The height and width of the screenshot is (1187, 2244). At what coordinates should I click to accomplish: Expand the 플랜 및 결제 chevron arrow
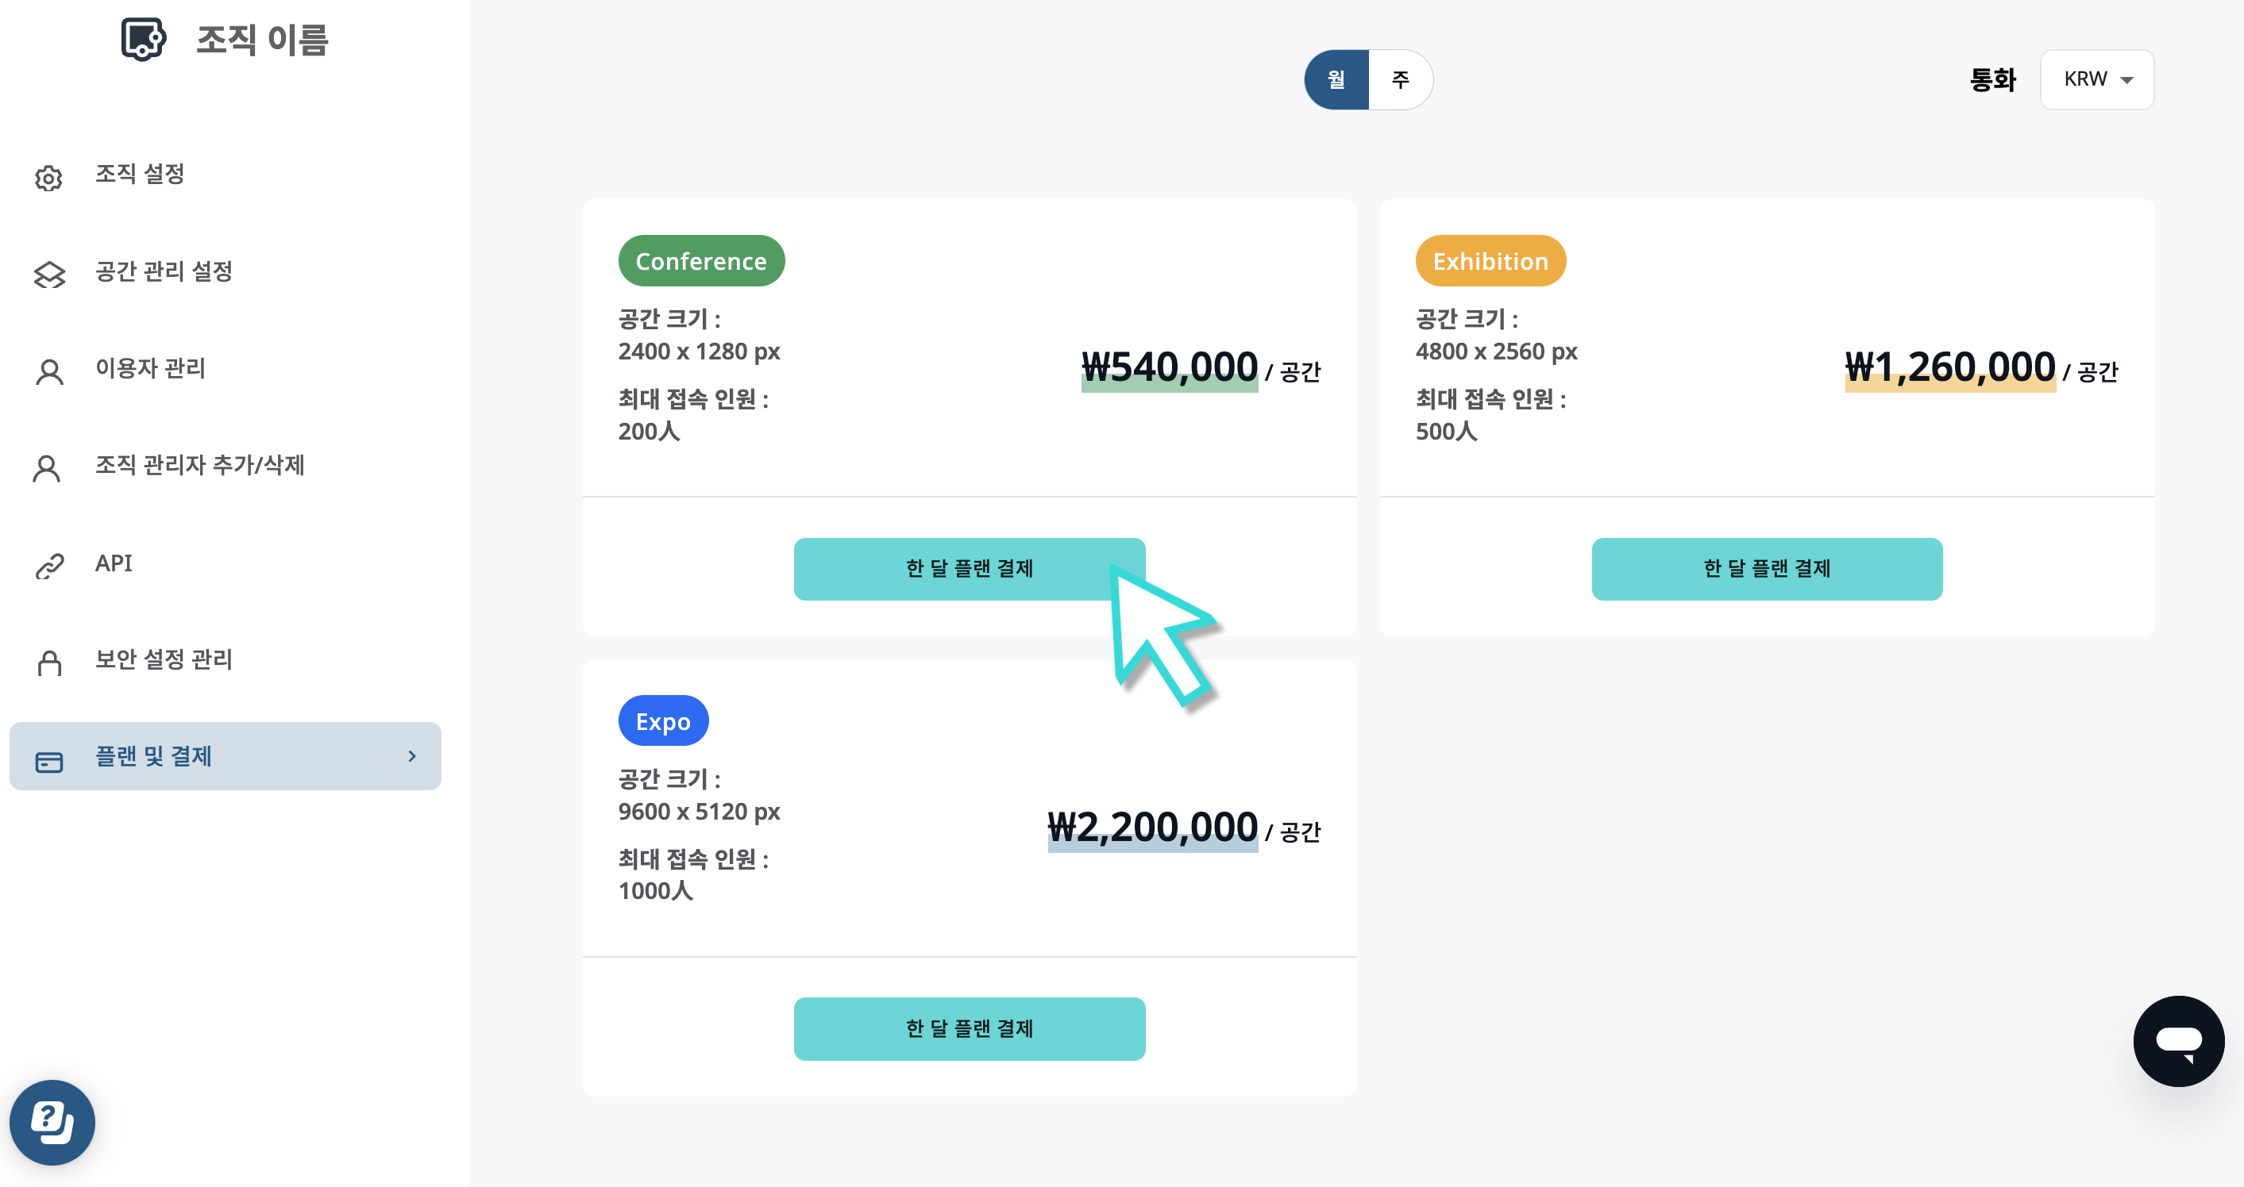(x=412, y=755)
